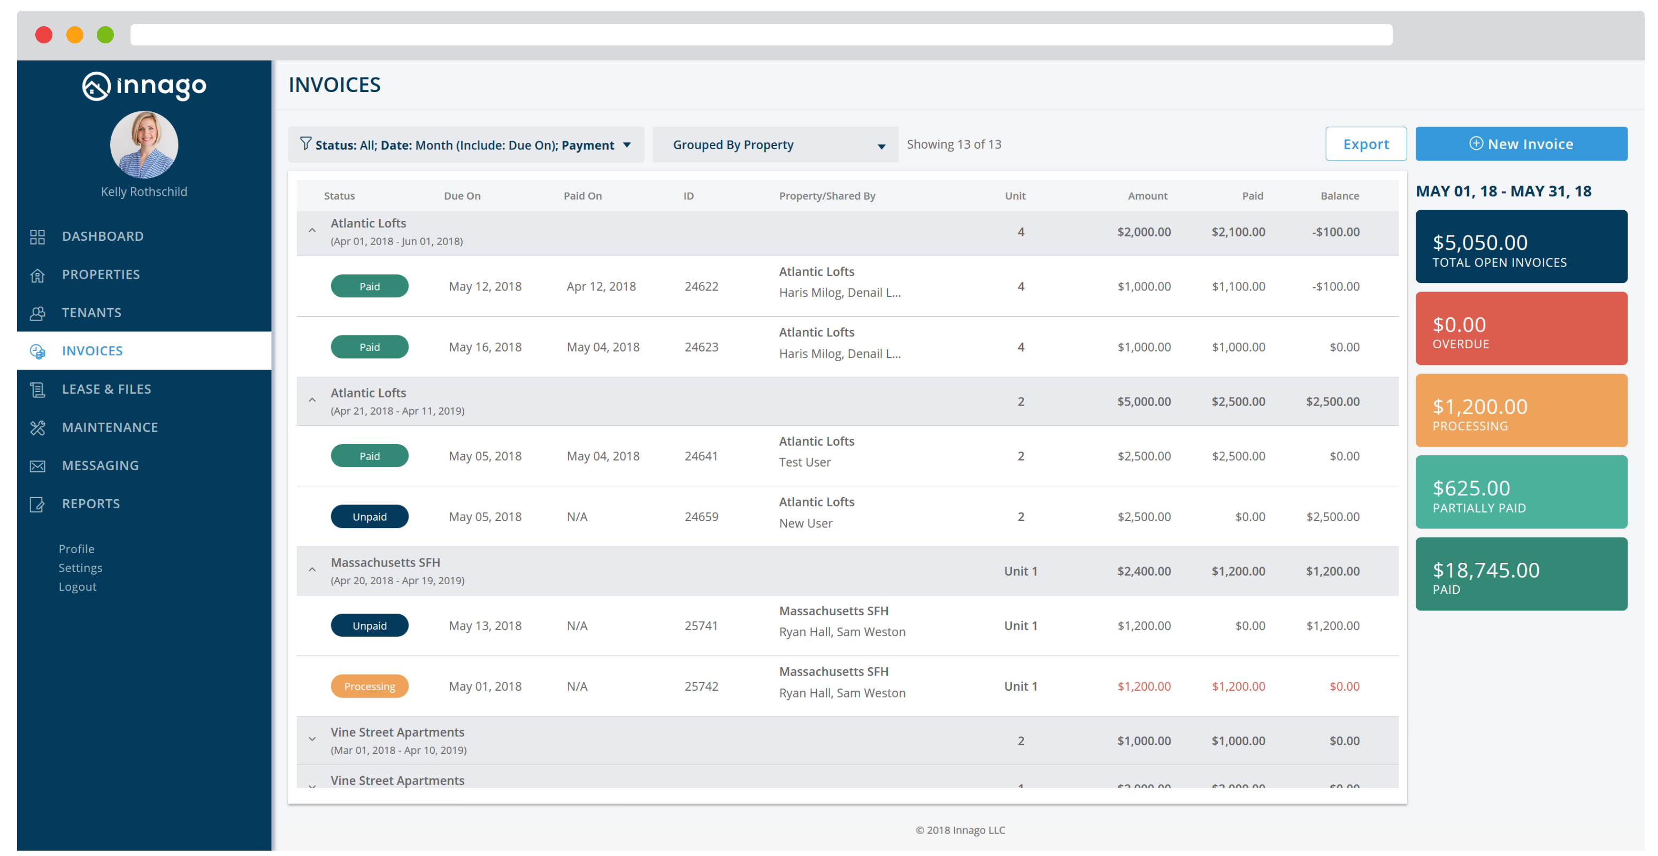
Task: Expand the Vine Street Apartments group
Action: click(x=312, y=739)
